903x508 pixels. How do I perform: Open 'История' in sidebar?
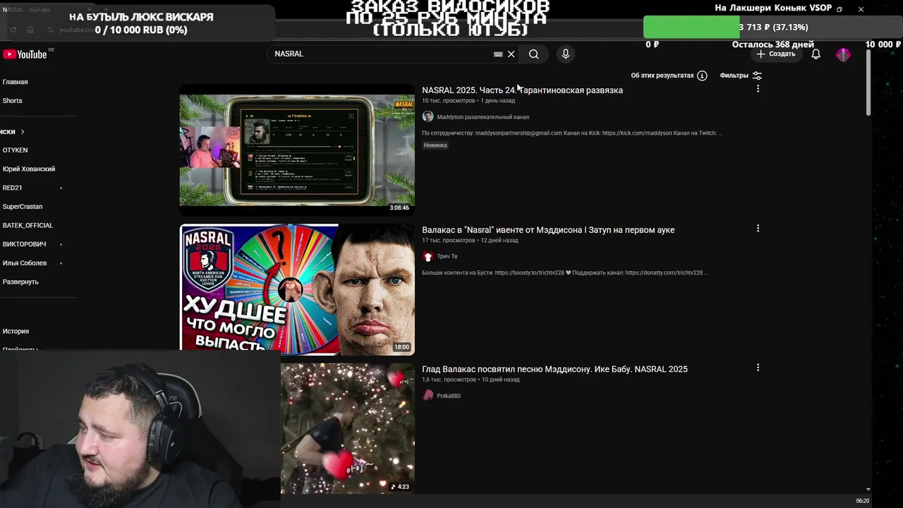pos(16,331)
